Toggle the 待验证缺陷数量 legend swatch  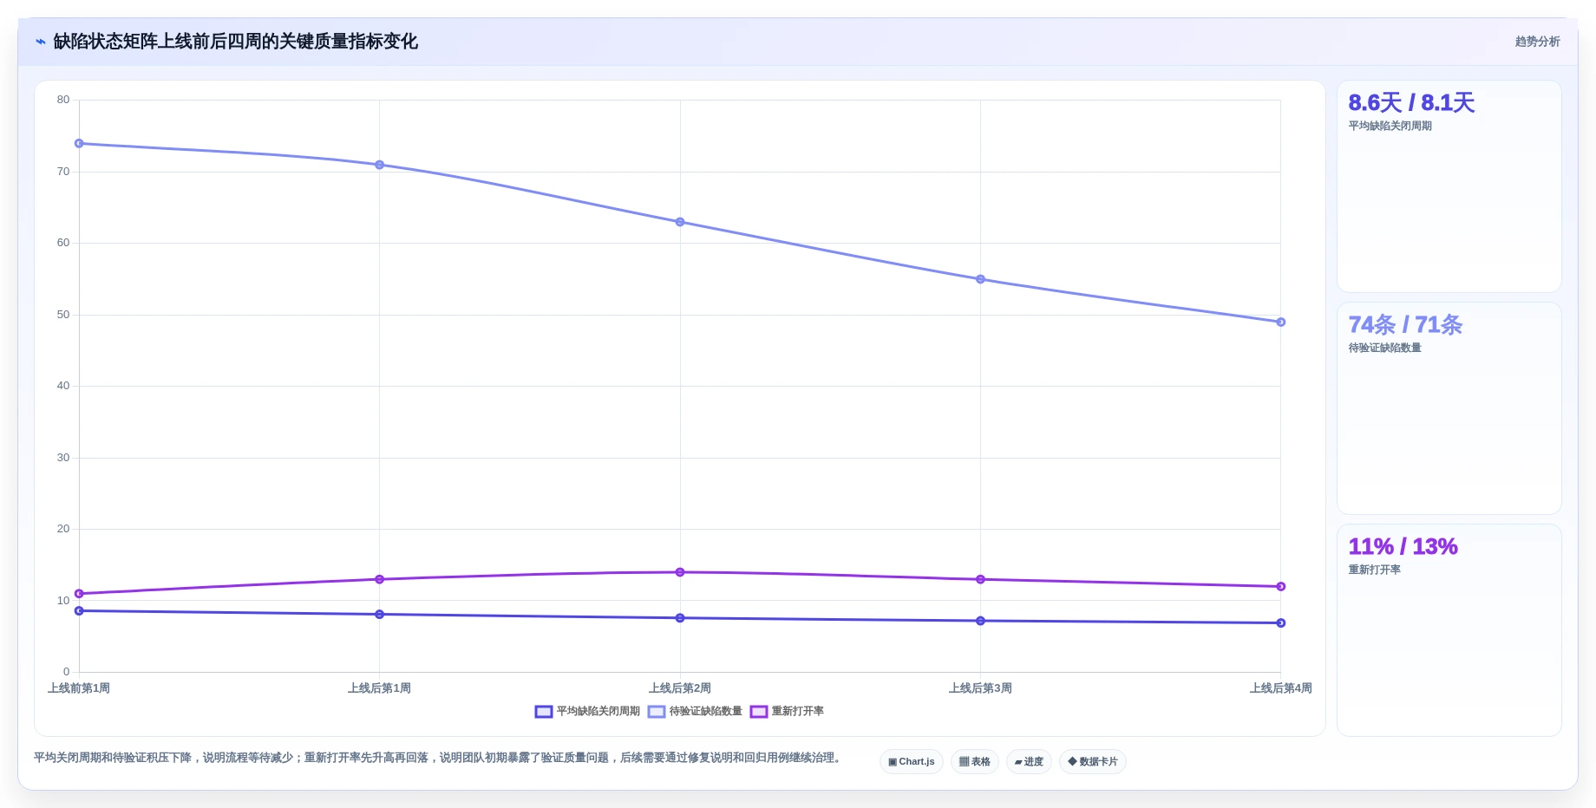657,712
